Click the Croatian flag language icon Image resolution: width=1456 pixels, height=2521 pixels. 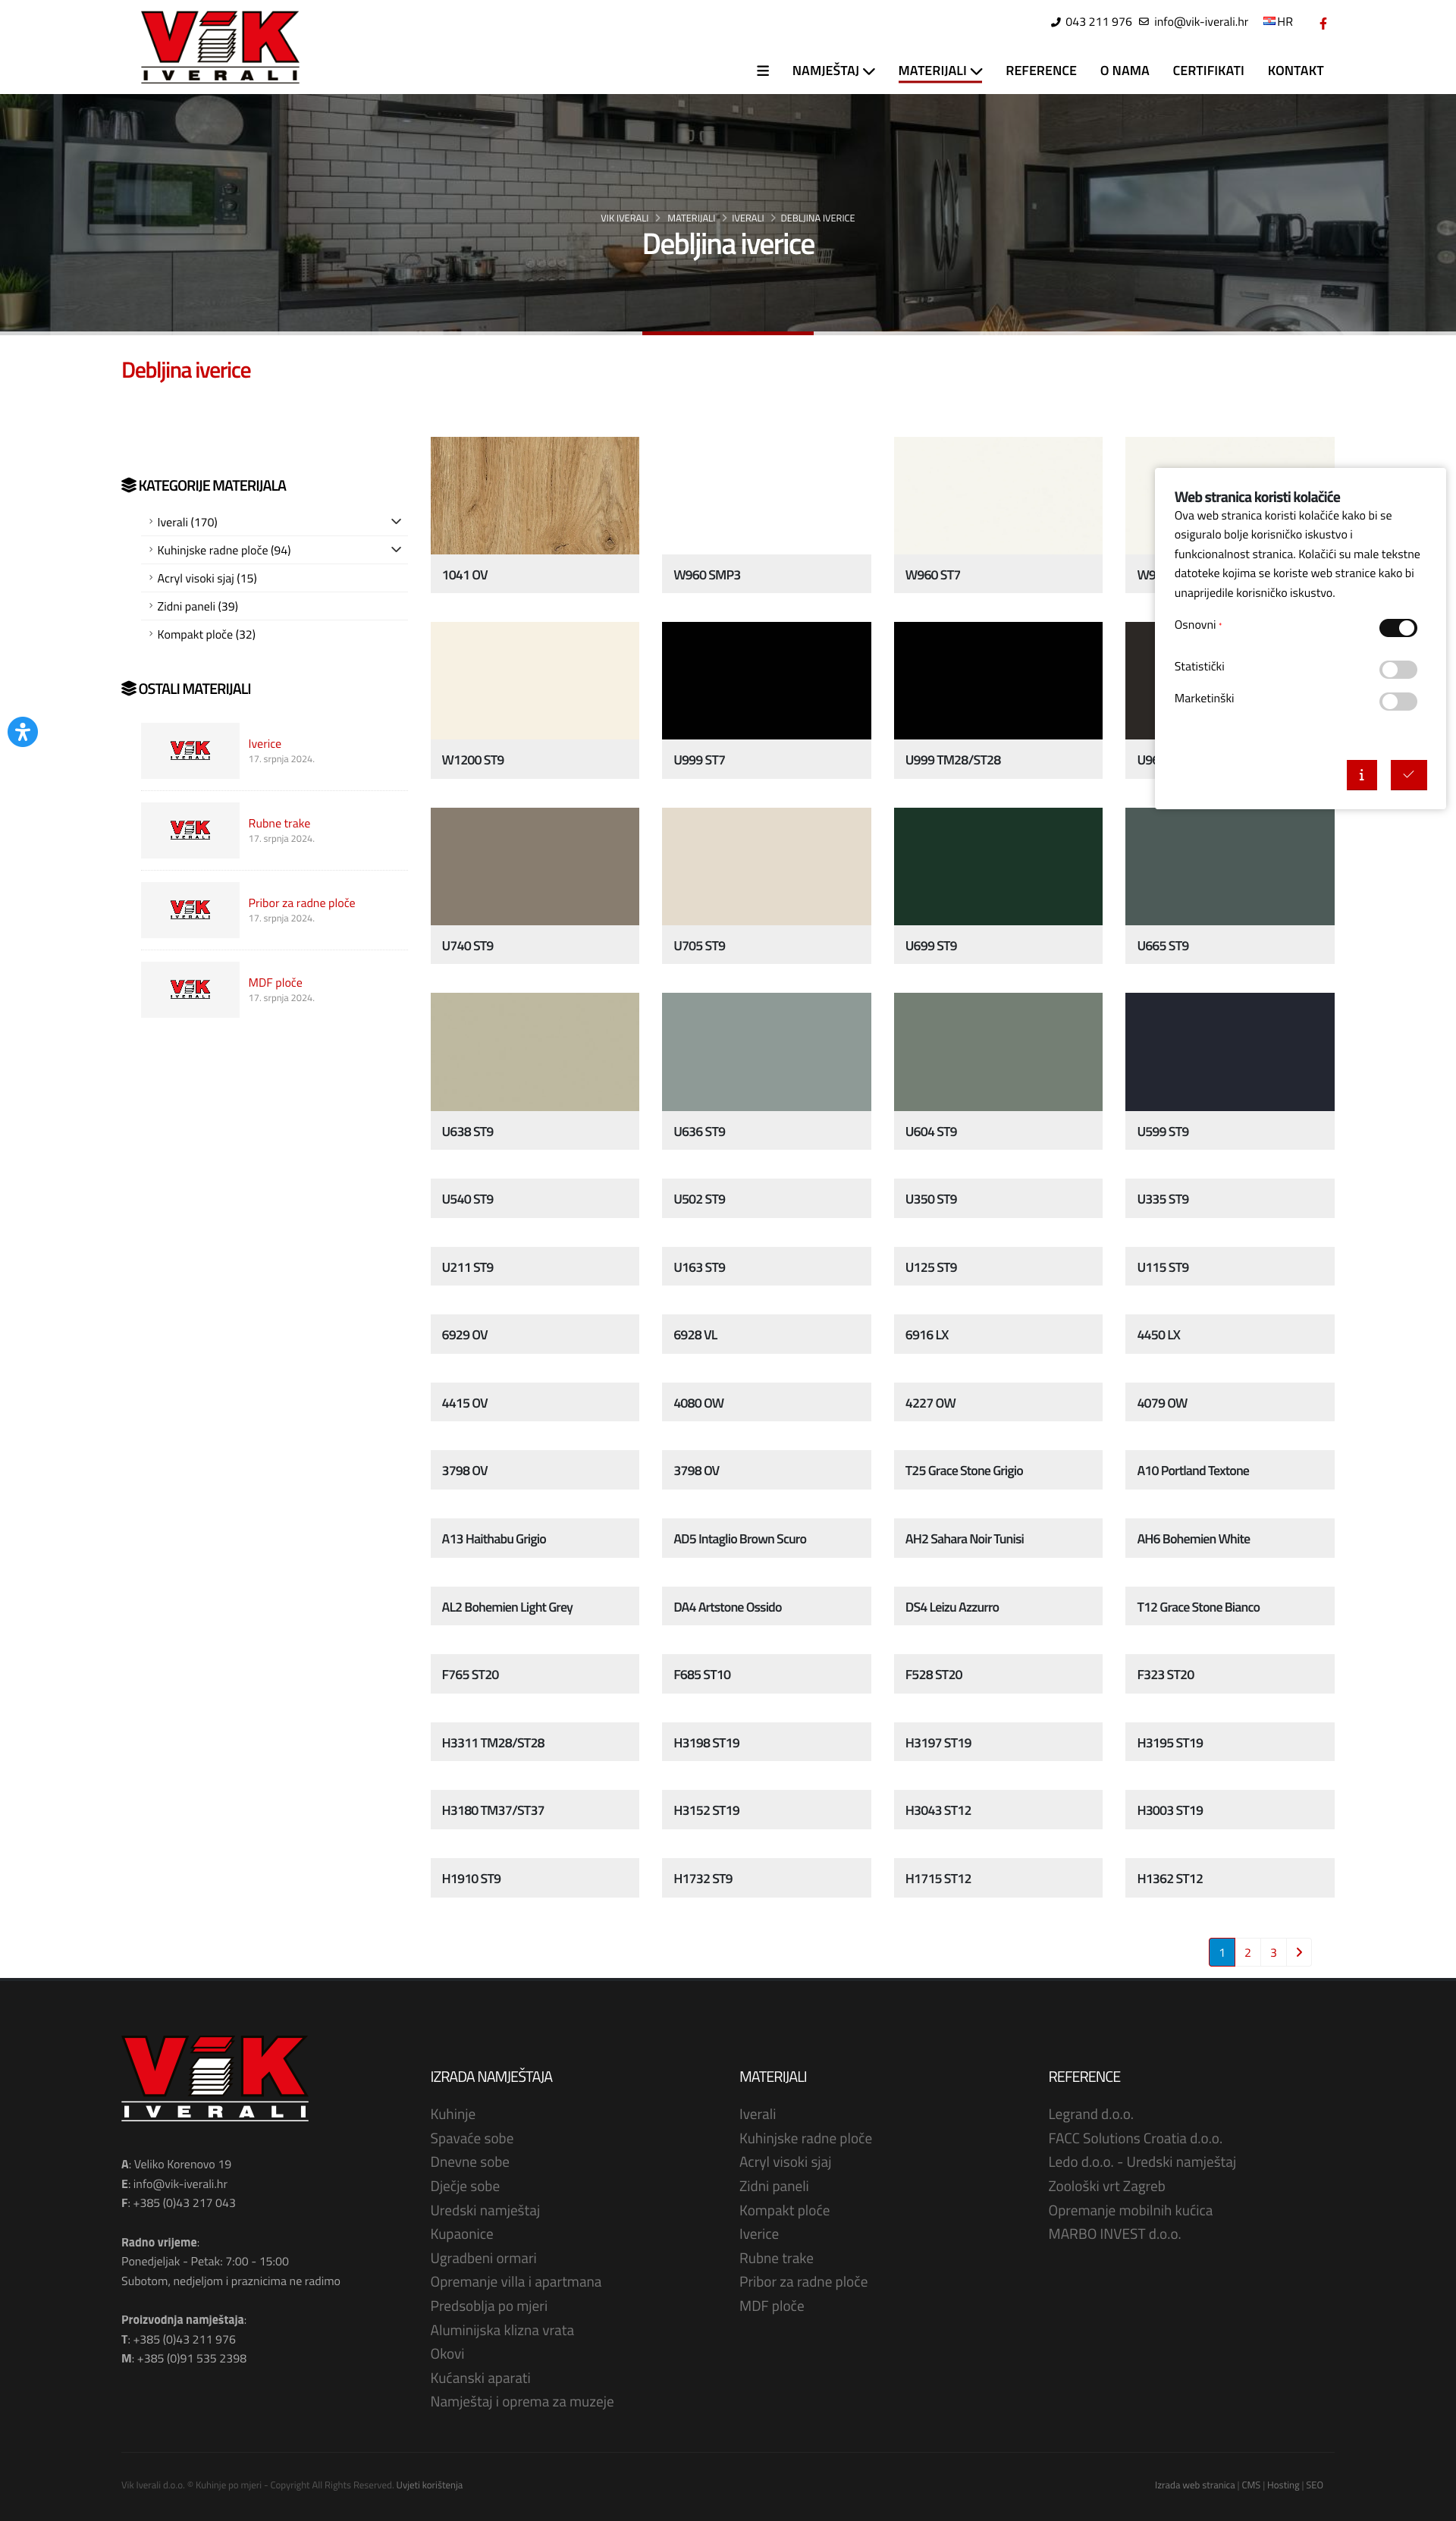tap(1268, 21)
